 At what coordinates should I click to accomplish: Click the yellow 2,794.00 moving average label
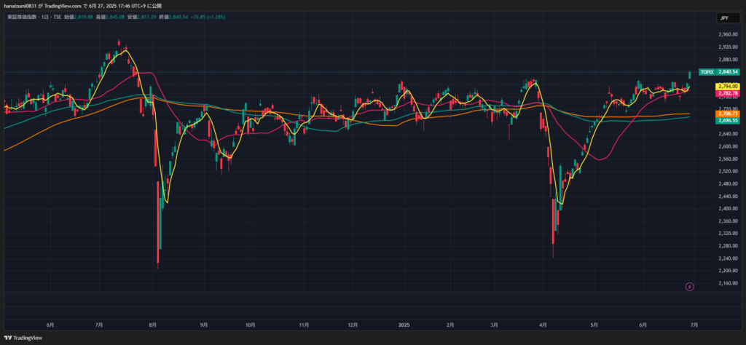pos(728,87)
